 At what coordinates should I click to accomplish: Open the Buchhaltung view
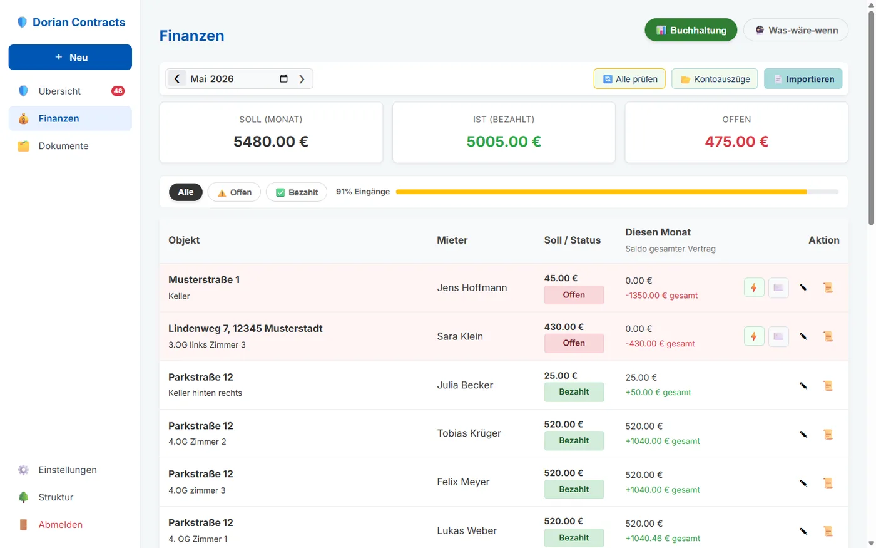click(691, 30)
